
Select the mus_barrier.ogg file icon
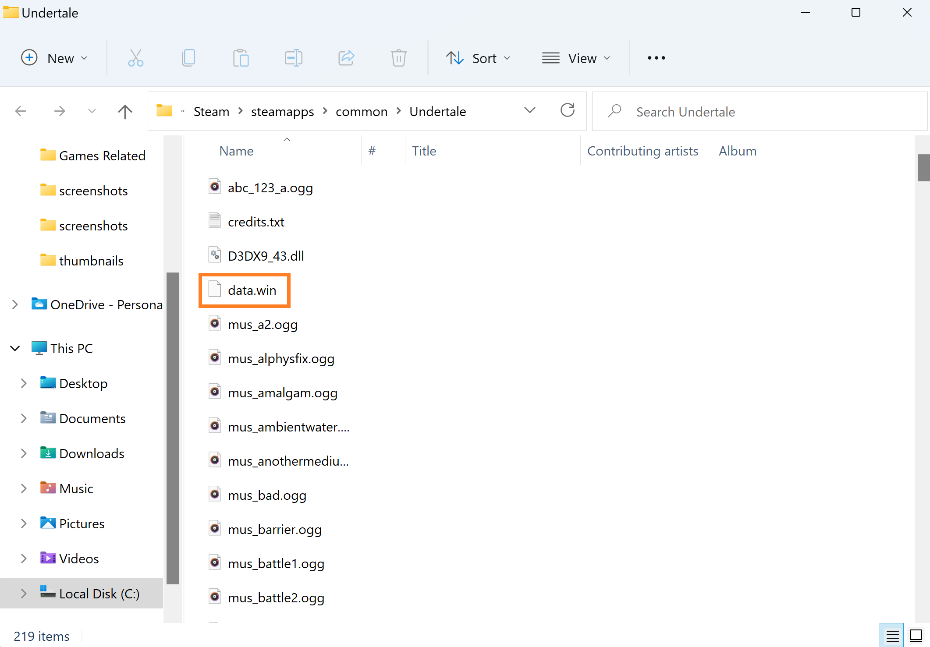coord(214,529)
